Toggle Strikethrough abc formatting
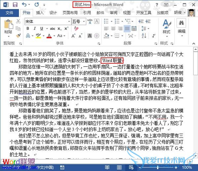 coord(52,29)
